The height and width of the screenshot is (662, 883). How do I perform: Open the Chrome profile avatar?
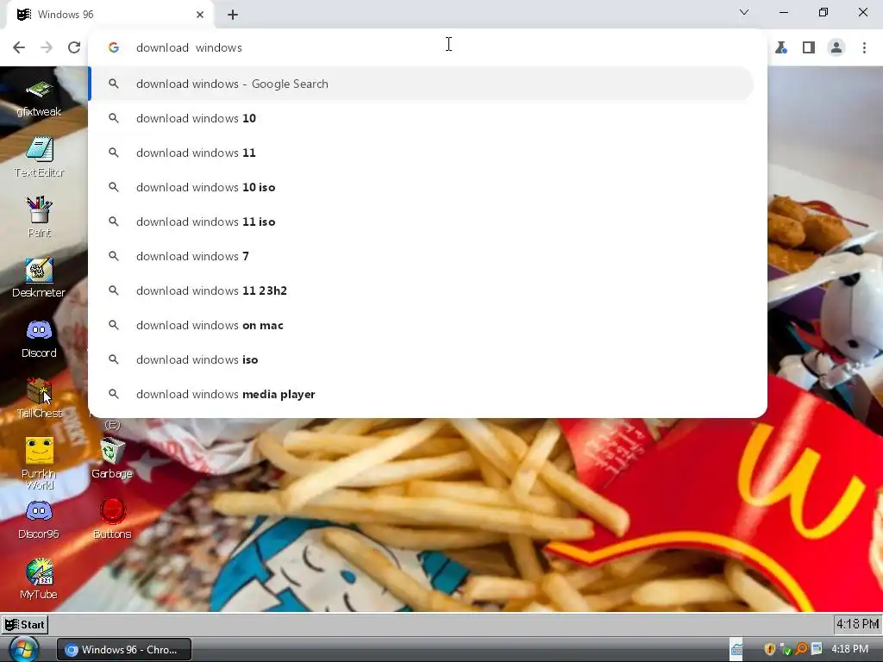point(836,47)
